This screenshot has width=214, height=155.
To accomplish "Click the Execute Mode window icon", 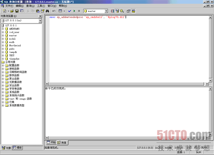I will 60,11.
